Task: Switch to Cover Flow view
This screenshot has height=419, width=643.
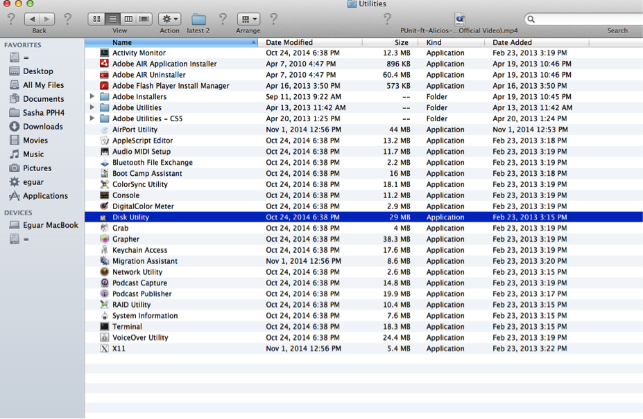Action: [144, 19]
